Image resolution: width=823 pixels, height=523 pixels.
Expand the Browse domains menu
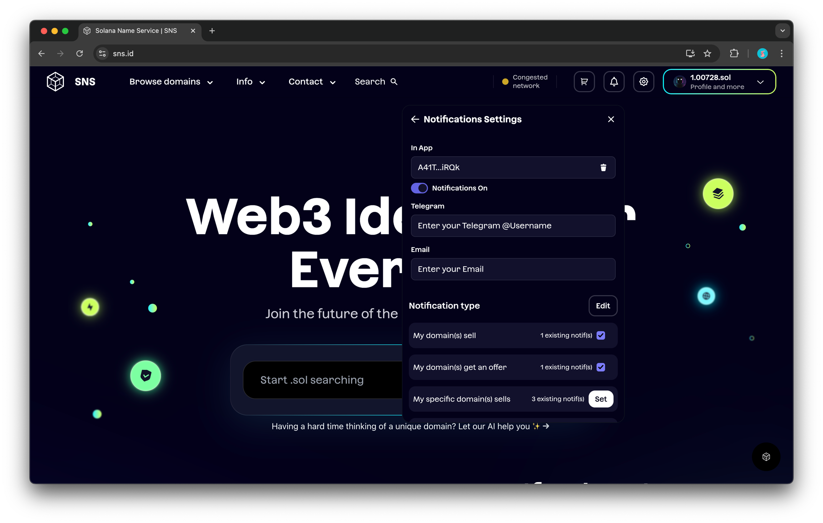tap(171, 82)
